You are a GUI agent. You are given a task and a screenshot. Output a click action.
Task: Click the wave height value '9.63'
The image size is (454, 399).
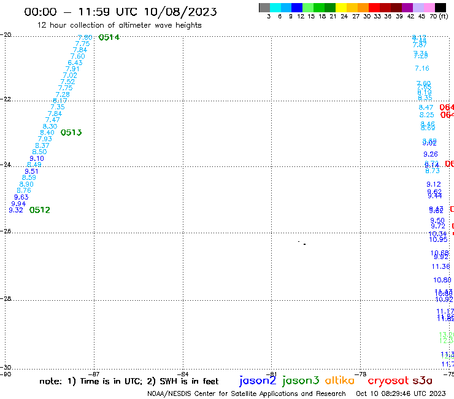(21, 197)
